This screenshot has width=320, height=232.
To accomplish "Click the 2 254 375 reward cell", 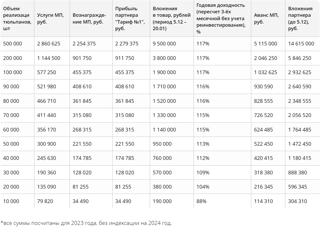I will pyautogui.click(x=84, y=44).
